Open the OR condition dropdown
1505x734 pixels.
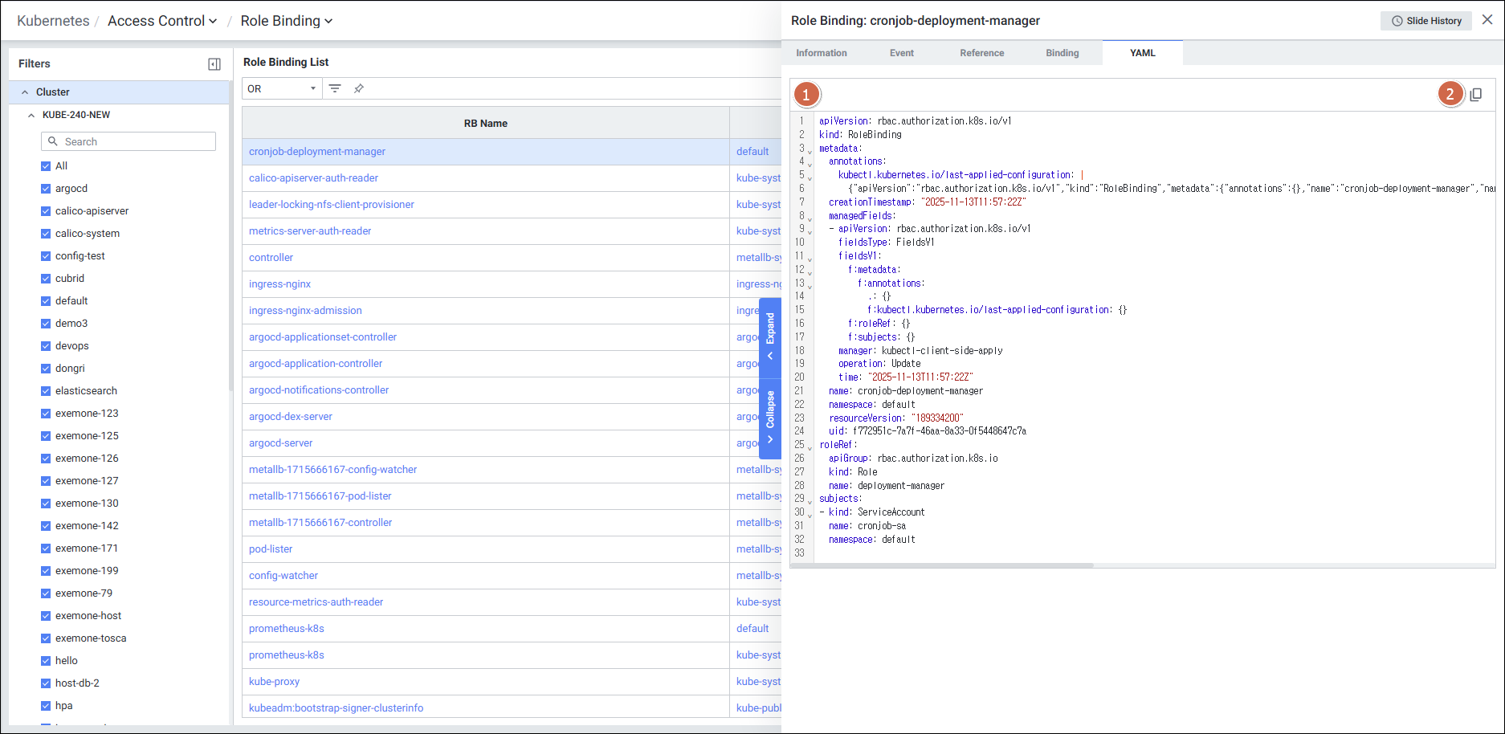click(x=281, y=88)
